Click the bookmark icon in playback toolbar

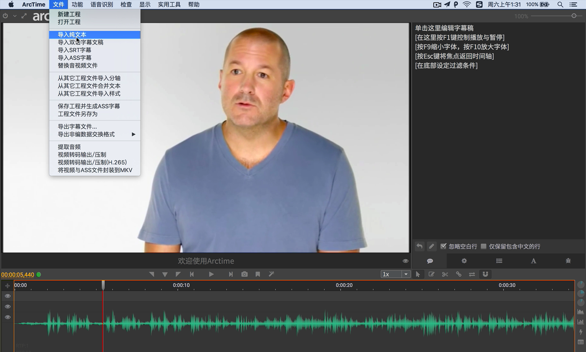coord(258,274)
